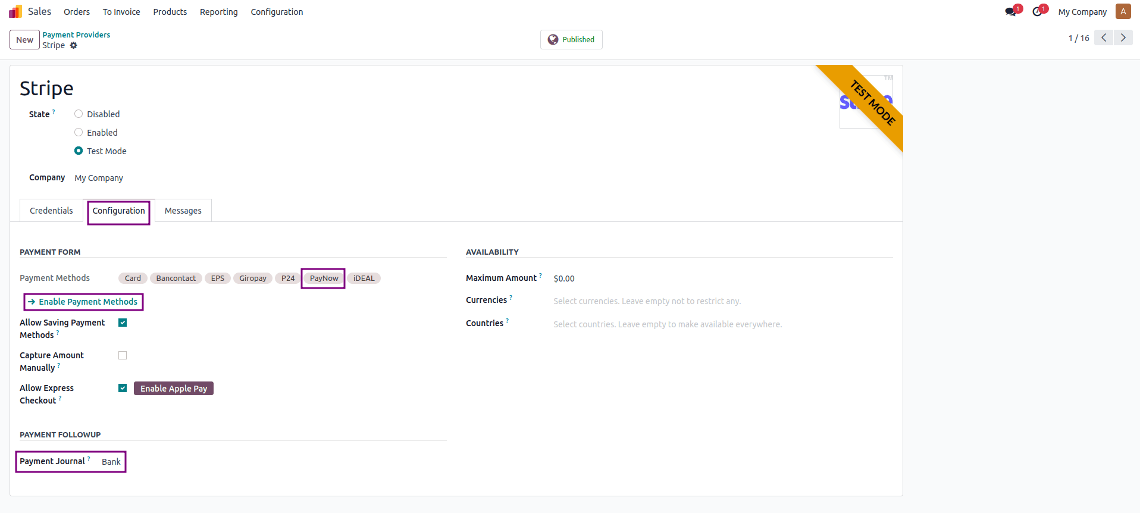The height and width of the screenshot is (513, 1140).
Task: Open the Reporting menu
Action: coord(218,12)
